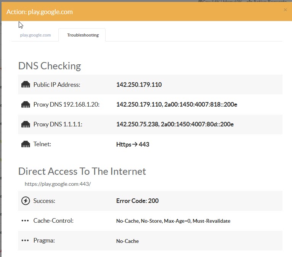Click the Direct Access To The Internet heading
This screenshot has height=257, width=292.
(82, 171)
